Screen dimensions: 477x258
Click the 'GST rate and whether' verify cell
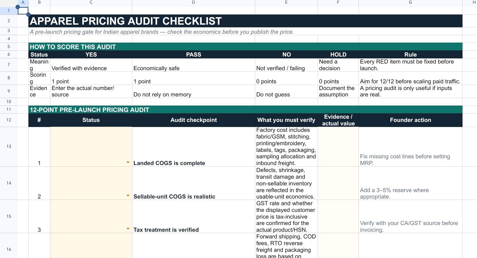(x=286, y=216)
